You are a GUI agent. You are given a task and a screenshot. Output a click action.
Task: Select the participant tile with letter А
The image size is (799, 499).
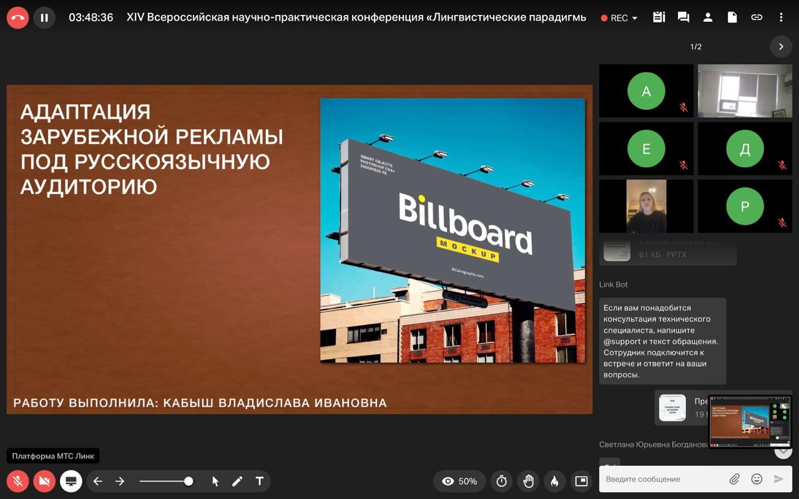tap(646, 91)
